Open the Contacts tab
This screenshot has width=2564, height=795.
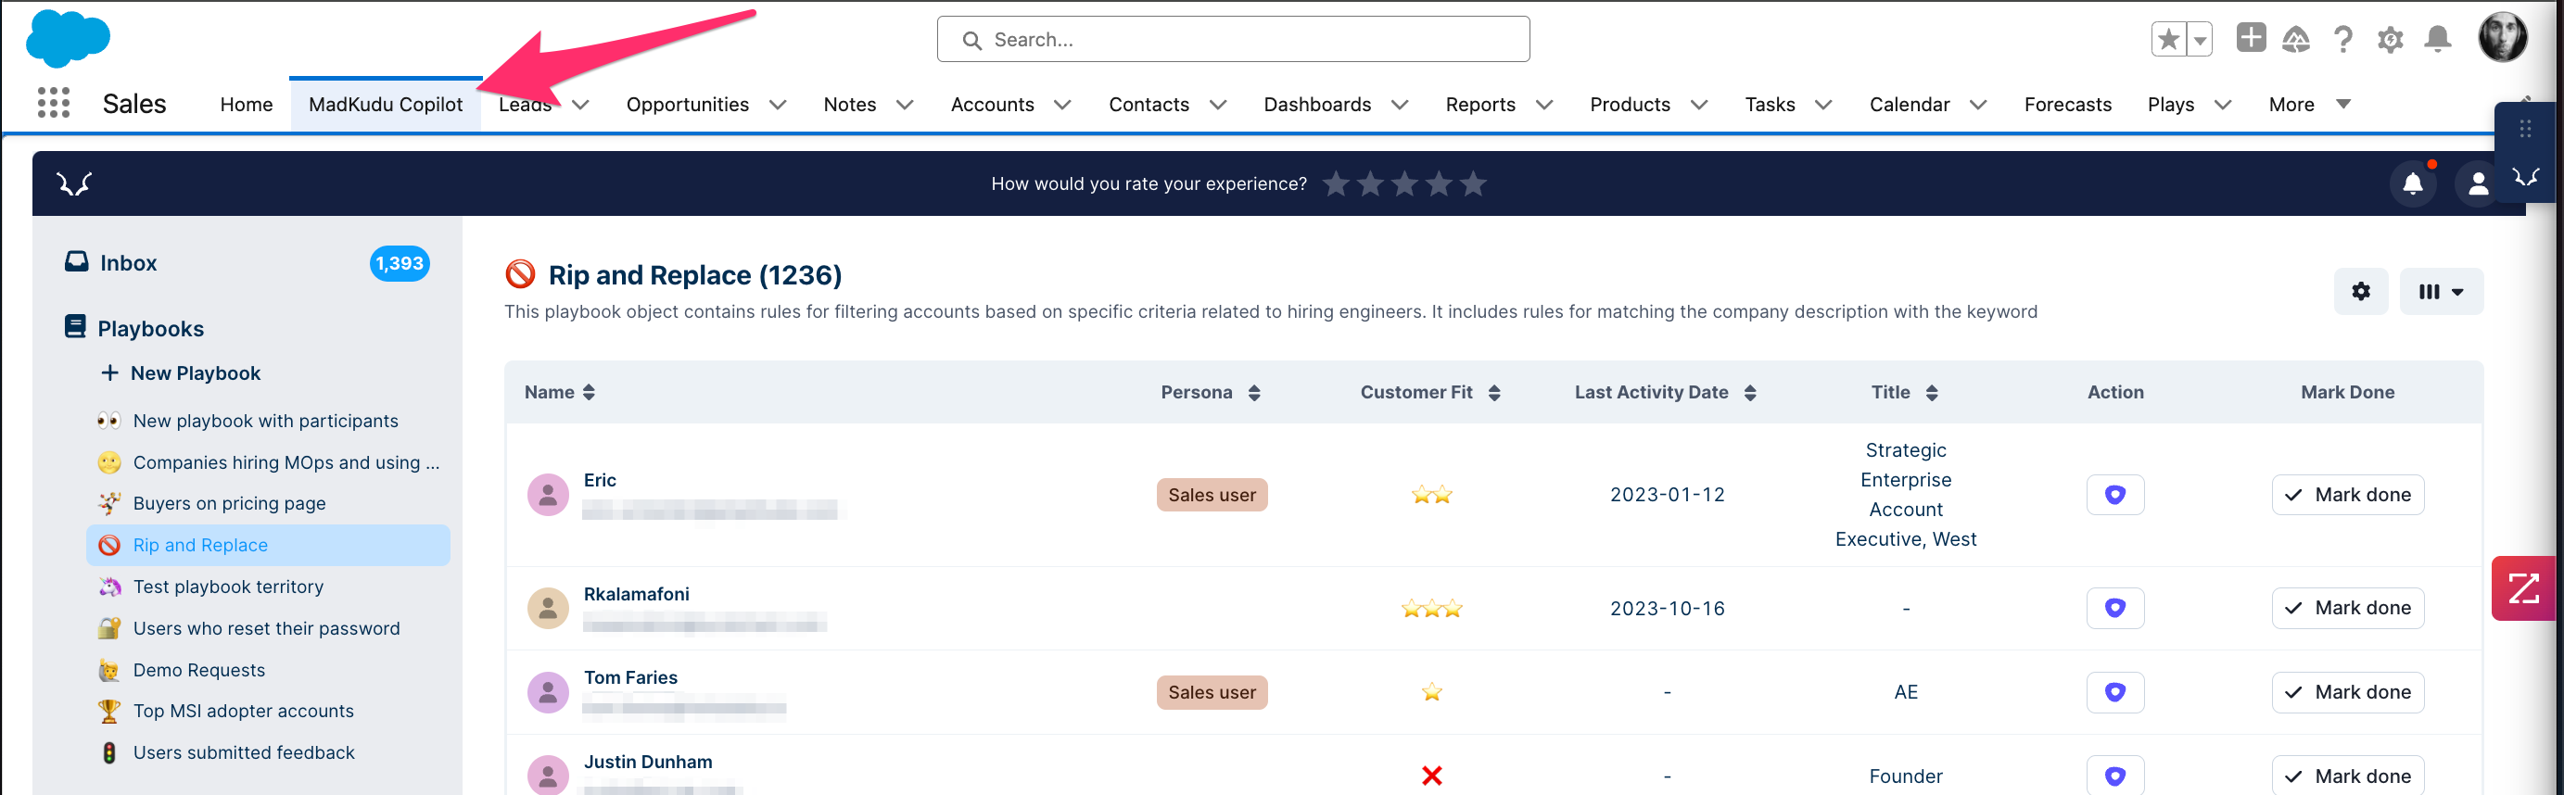click(1149, 105)
